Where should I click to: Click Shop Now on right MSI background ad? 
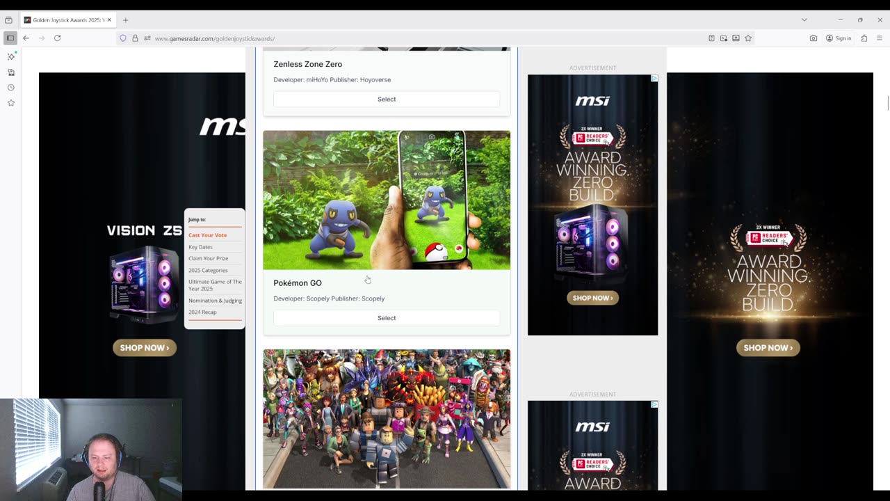(768, 348)
